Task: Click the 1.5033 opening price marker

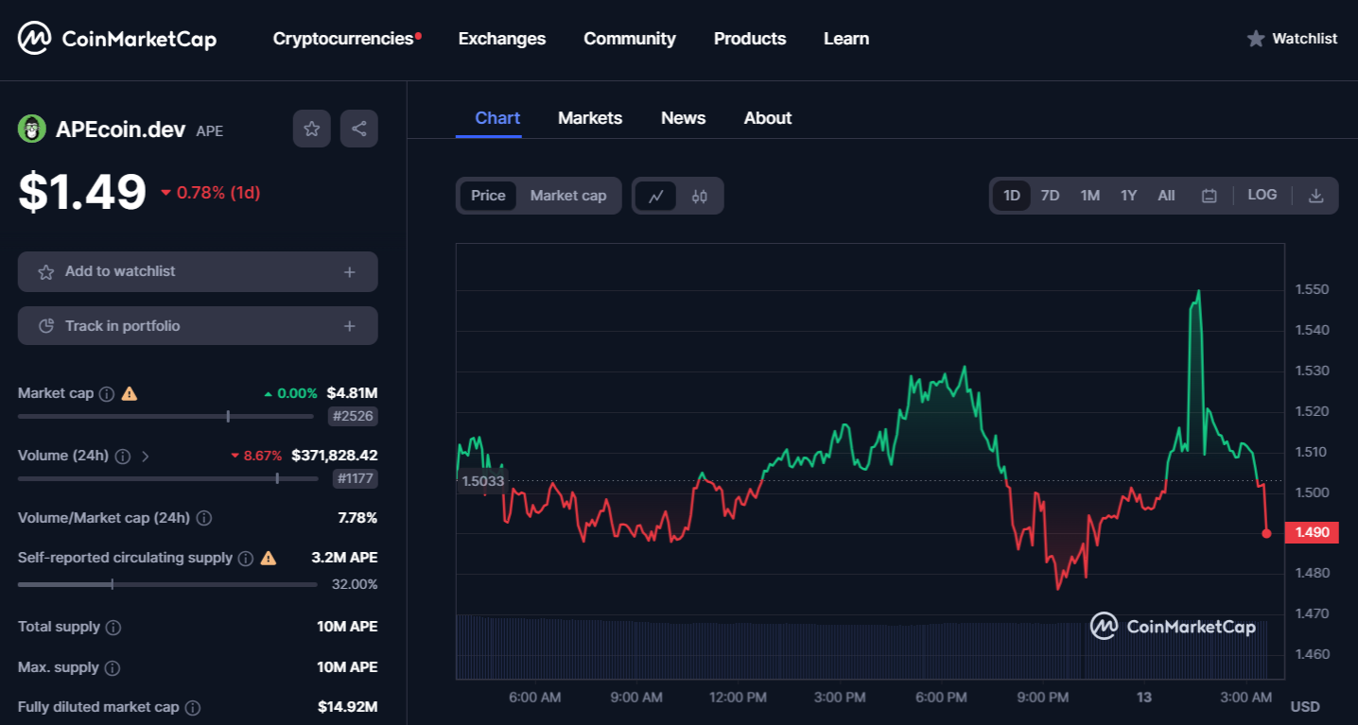Action: click(x=482, y=481)
